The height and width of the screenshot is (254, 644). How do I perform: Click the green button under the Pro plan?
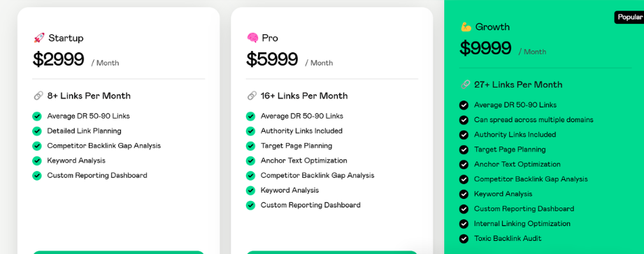332,253
